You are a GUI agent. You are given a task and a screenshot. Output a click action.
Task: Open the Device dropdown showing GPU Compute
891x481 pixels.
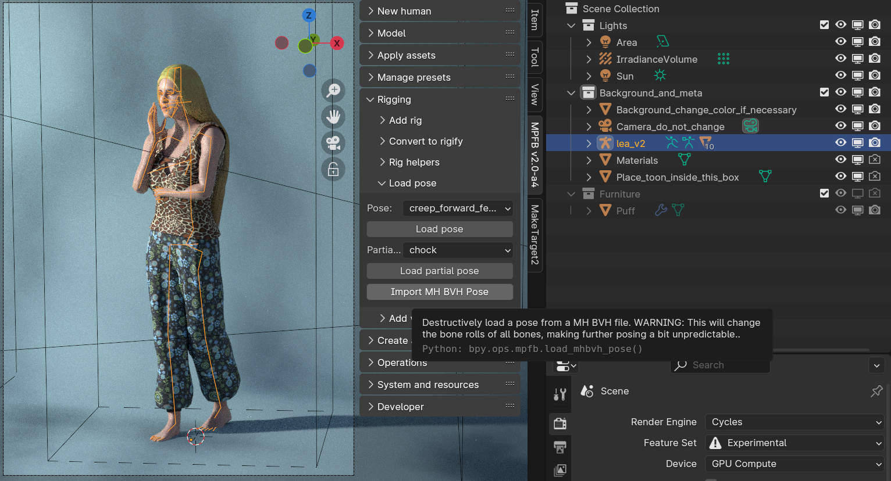point(794,464)
